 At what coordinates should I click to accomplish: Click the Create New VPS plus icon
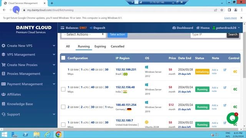(3, 46)
